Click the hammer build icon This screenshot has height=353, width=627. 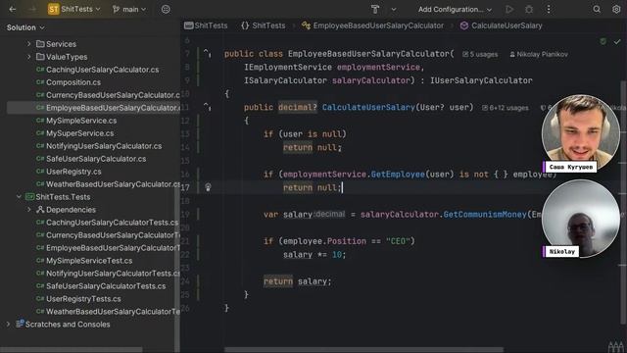click(375, 9)
